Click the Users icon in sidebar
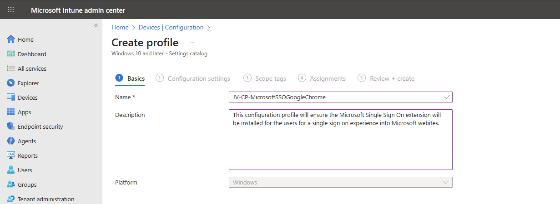 click(x=11, y=170)
